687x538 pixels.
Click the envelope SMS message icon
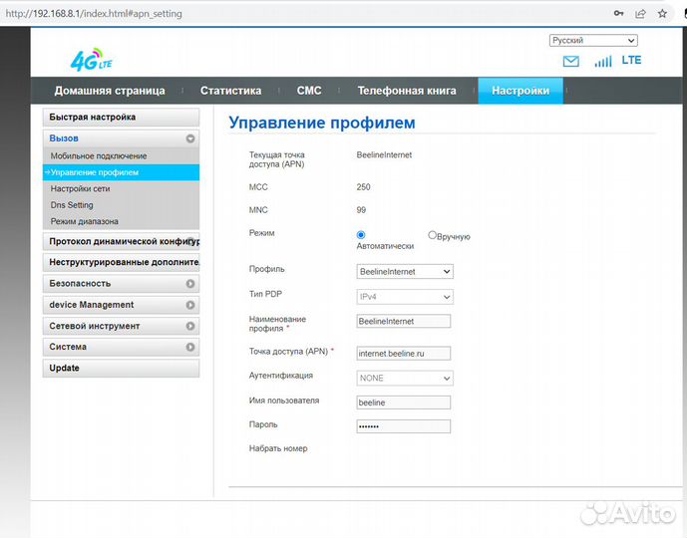point(570,61)
